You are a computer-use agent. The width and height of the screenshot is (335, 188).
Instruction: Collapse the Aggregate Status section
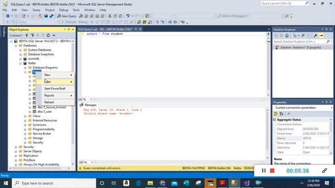[x=274, y=120]
